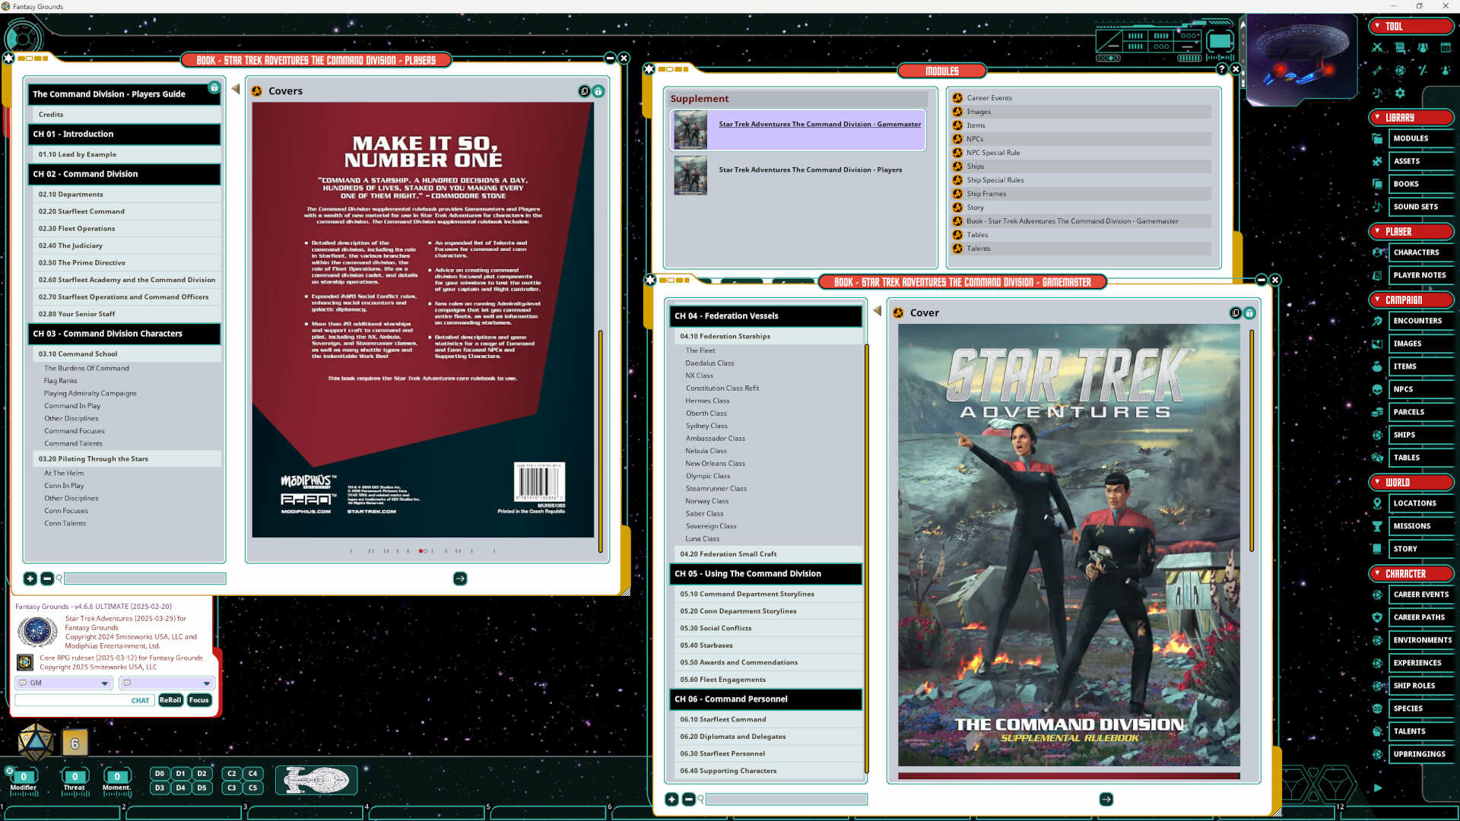Toggle the padlock on the Covers book window
The image size is (1460, 821).
598,90
